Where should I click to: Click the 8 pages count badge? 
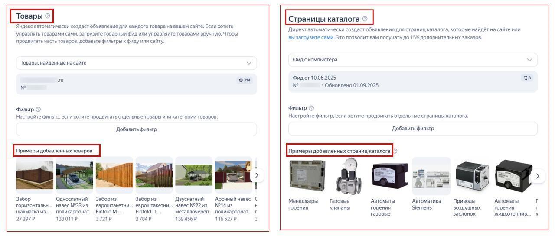click(527, 78)
